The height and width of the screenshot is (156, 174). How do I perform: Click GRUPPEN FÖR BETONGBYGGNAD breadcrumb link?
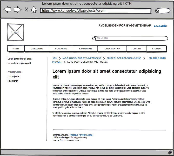(x=124, y=58)
